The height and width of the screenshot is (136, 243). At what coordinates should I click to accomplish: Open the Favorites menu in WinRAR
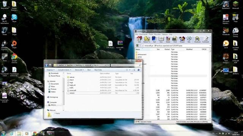click(x=157, y=34)
